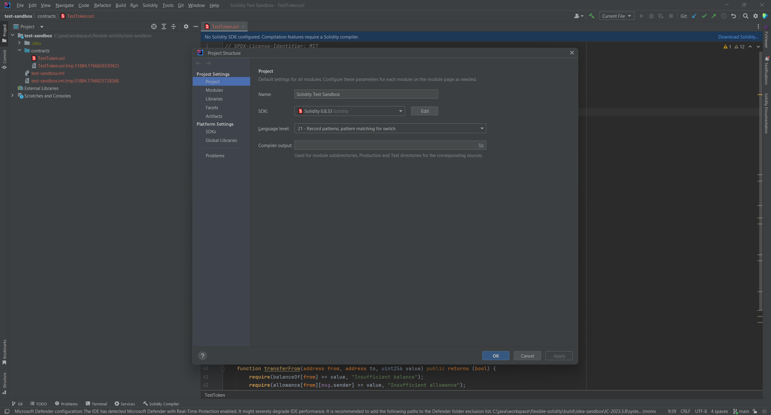The width and height of the screenshot is (771, 415).
Task: Open the Commit tool window
Action: 4,60
